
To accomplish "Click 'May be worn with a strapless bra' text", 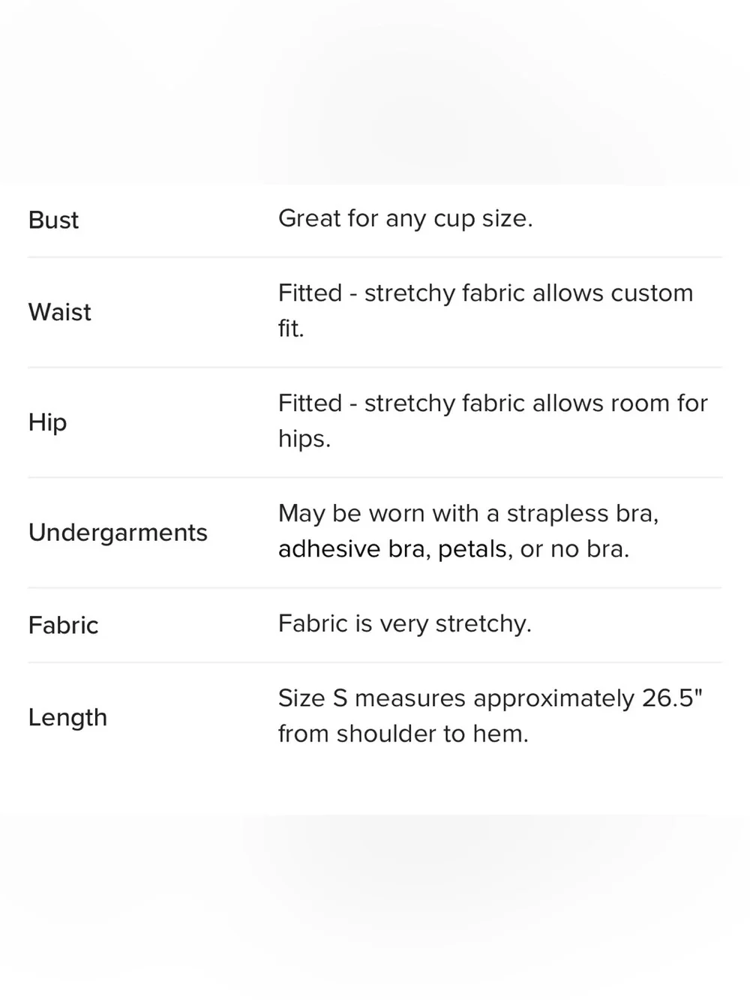I will (x=468, y=513).
